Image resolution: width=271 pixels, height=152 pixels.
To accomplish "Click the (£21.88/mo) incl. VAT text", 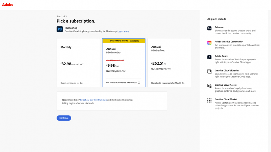I will coord(161,69).
